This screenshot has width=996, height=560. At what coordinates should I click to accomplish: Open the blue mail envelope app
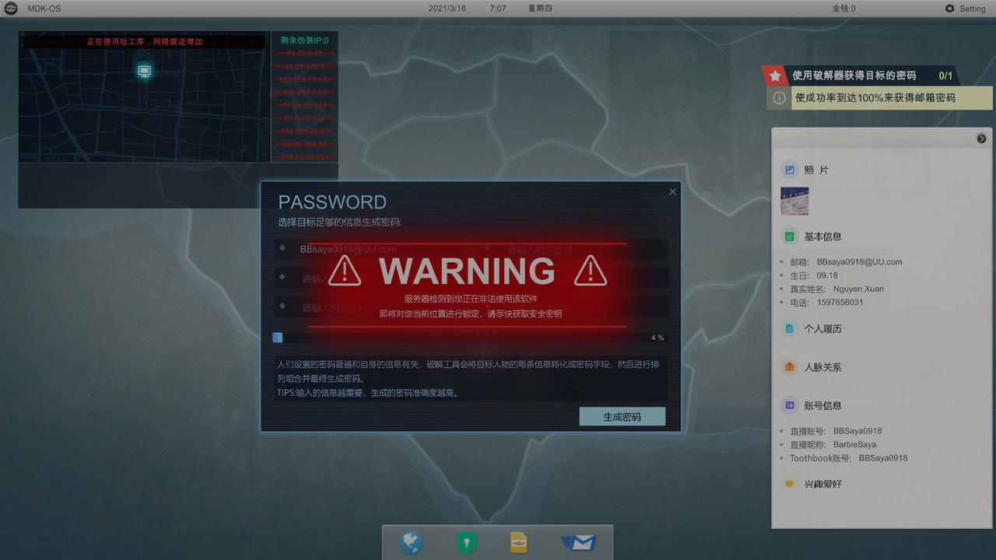pos(578,542)
